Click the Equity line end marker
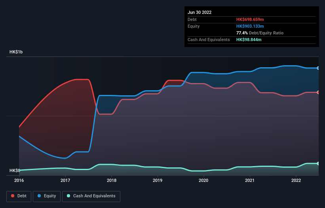The height and width of the screenshot is (208, 325). tap(318, 68)
